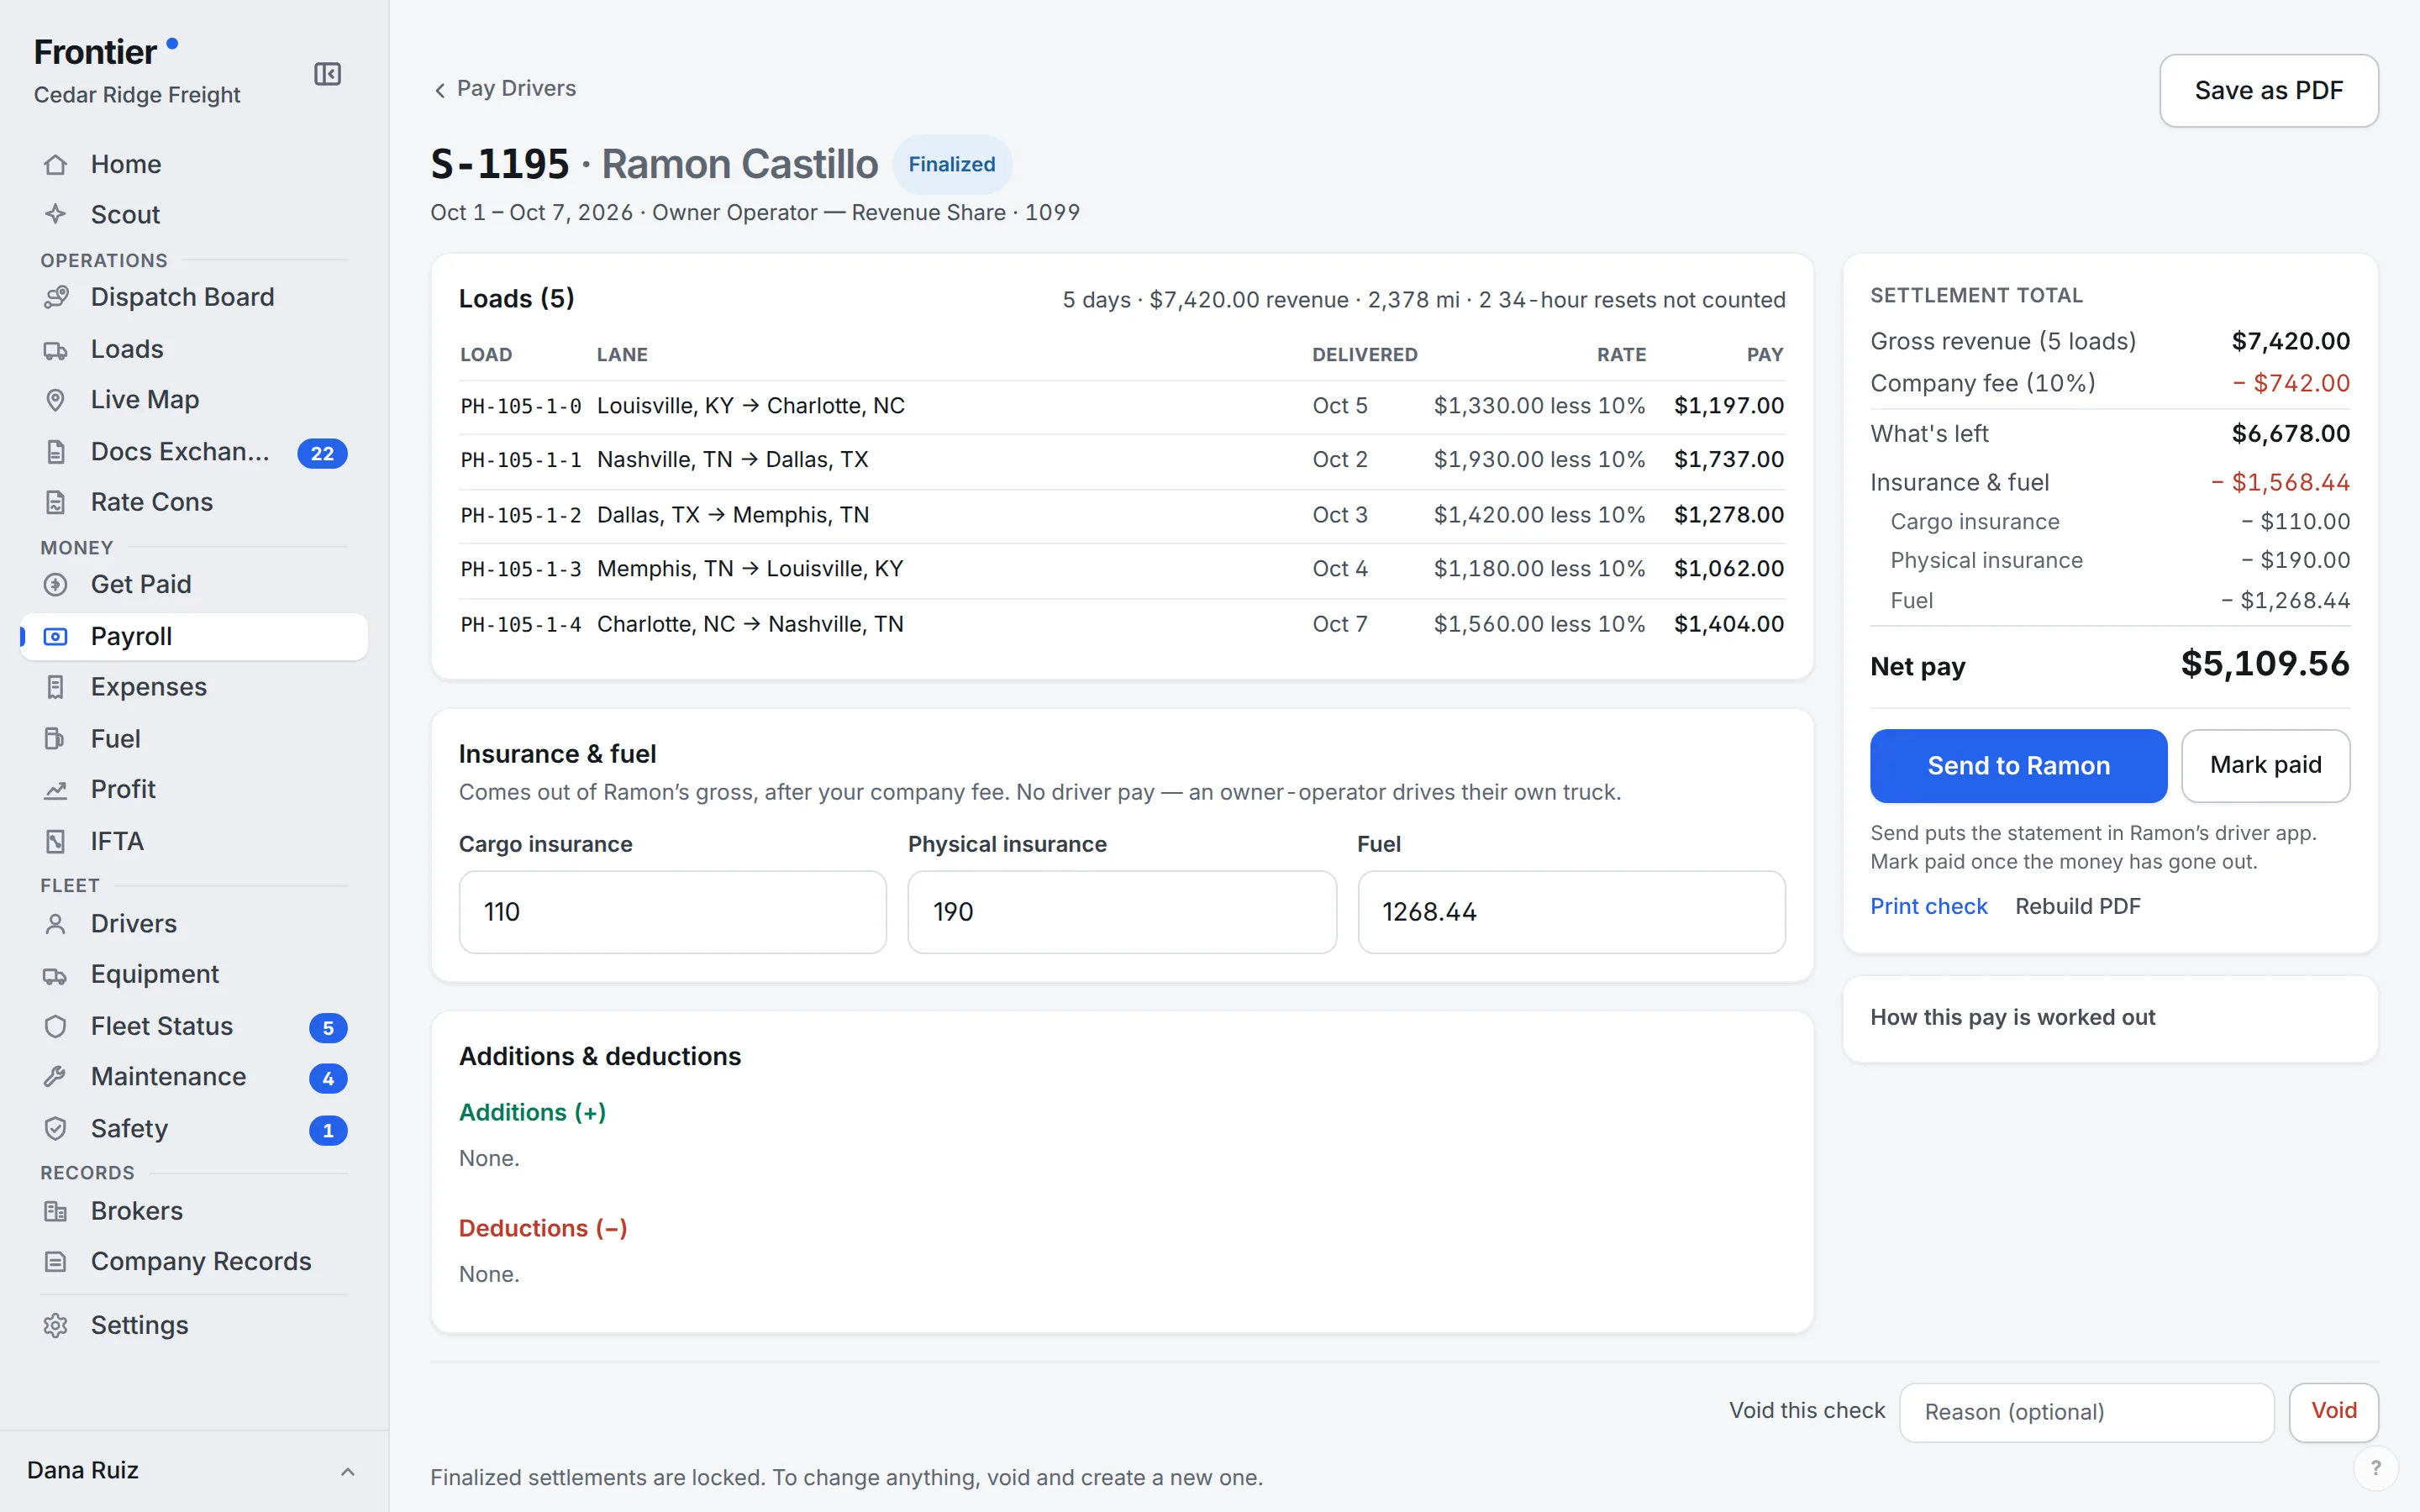
Task: Click the Cargo insurance input field
Action: [x=672, y=912]
